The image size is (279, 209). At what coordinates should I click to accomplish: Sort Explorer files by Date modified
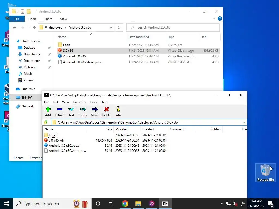[x=139, y=37]
